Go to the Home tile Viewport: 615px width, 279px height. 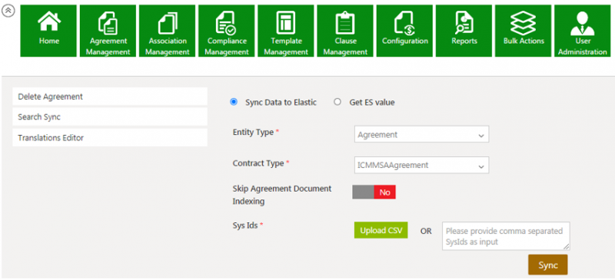[48, 31]
